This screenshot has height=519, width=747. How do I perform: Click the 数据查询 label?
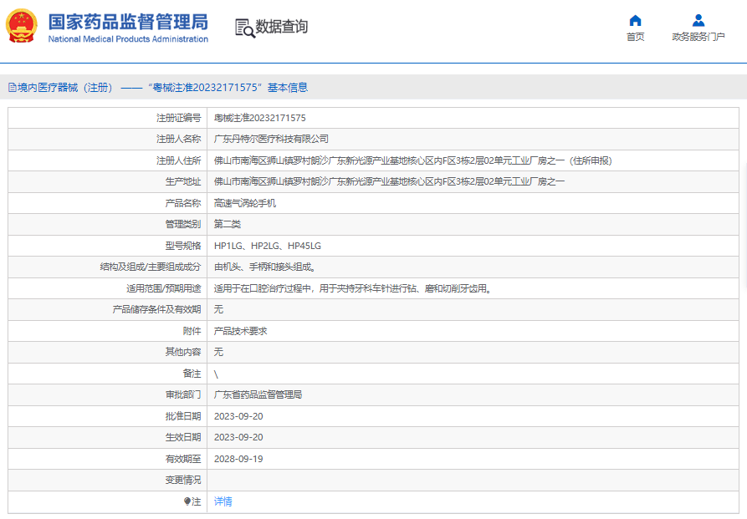(282, 27)
